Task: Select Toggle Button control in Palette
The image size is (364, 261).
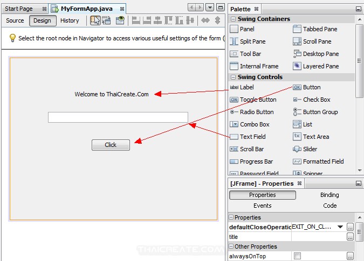Action: pos(253,100)
